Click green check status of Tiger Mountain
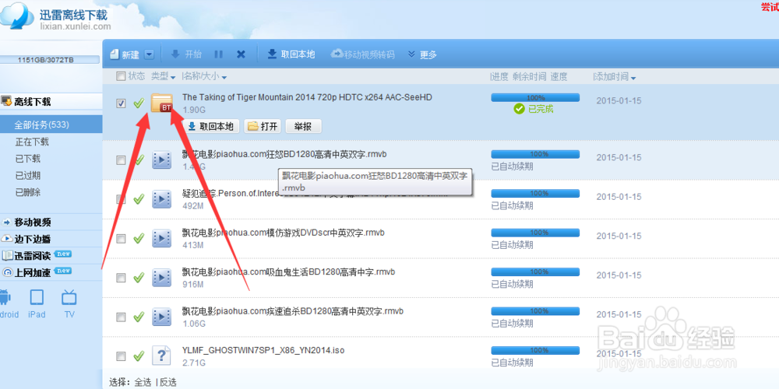Viewport: 779px width, 389px height. pos(139,103)
